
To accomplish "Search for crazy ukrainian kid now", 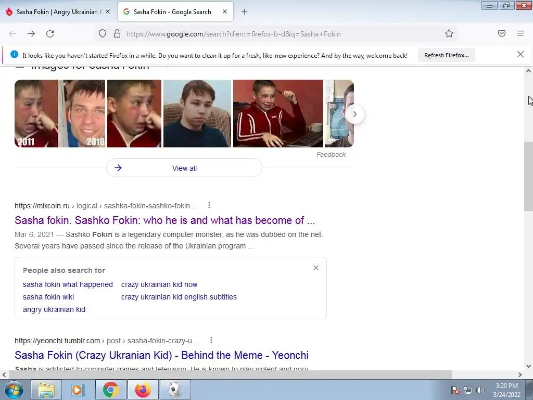I will (159, 284).
